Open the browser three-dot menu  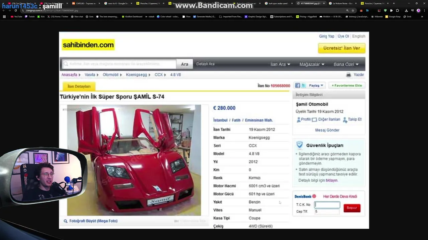click(424, 10)
